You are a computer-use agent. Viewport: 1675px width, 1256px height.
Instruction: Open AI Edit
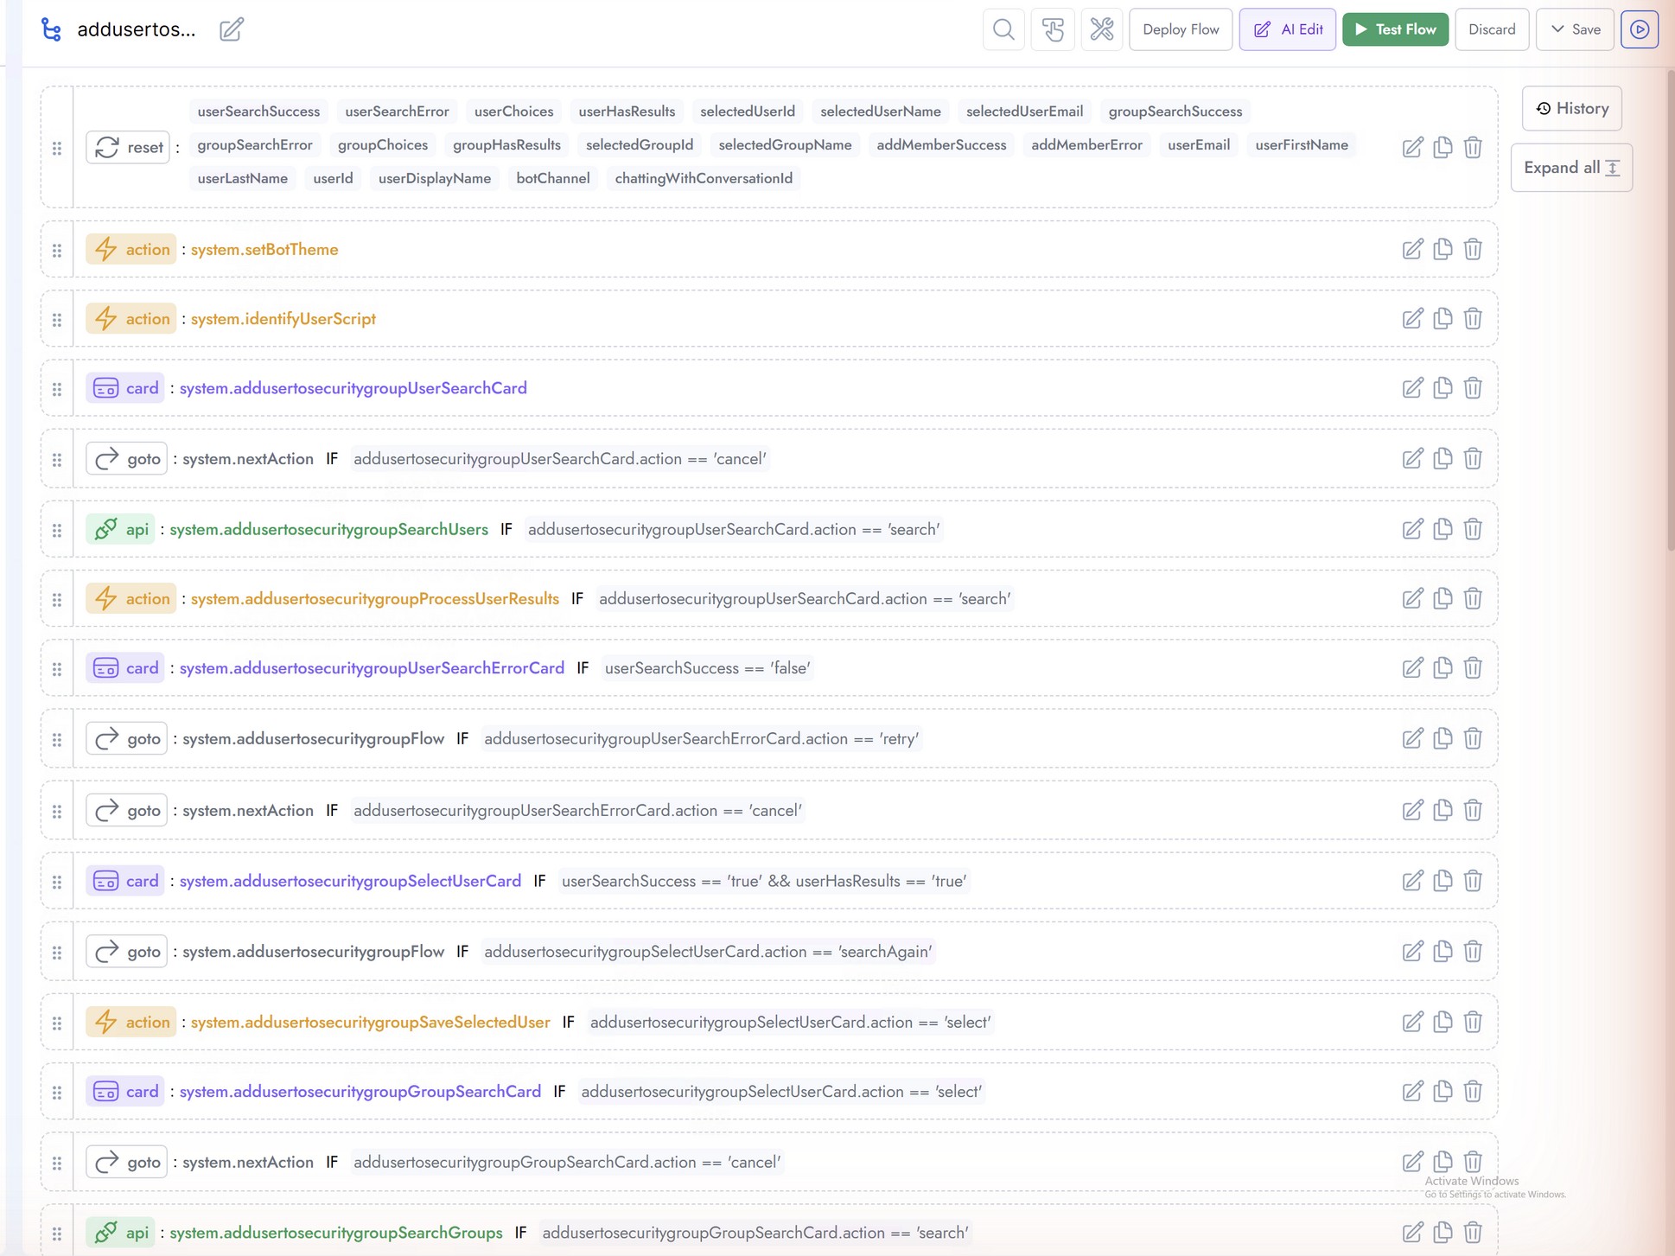pyautogui.click(x=1288, y=29)
